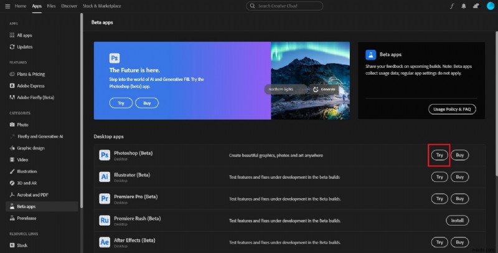Select the Beta apps category
The height and width of the screenshot is (253, 498).
[42, 207]
